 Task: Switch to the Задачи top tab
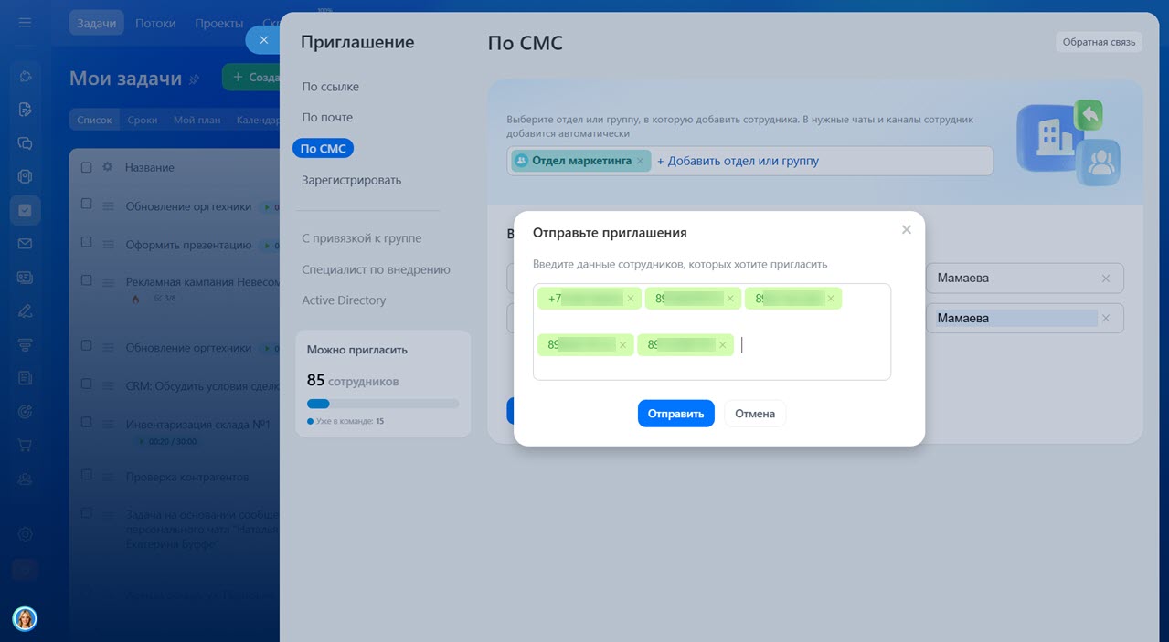[96, 24]
